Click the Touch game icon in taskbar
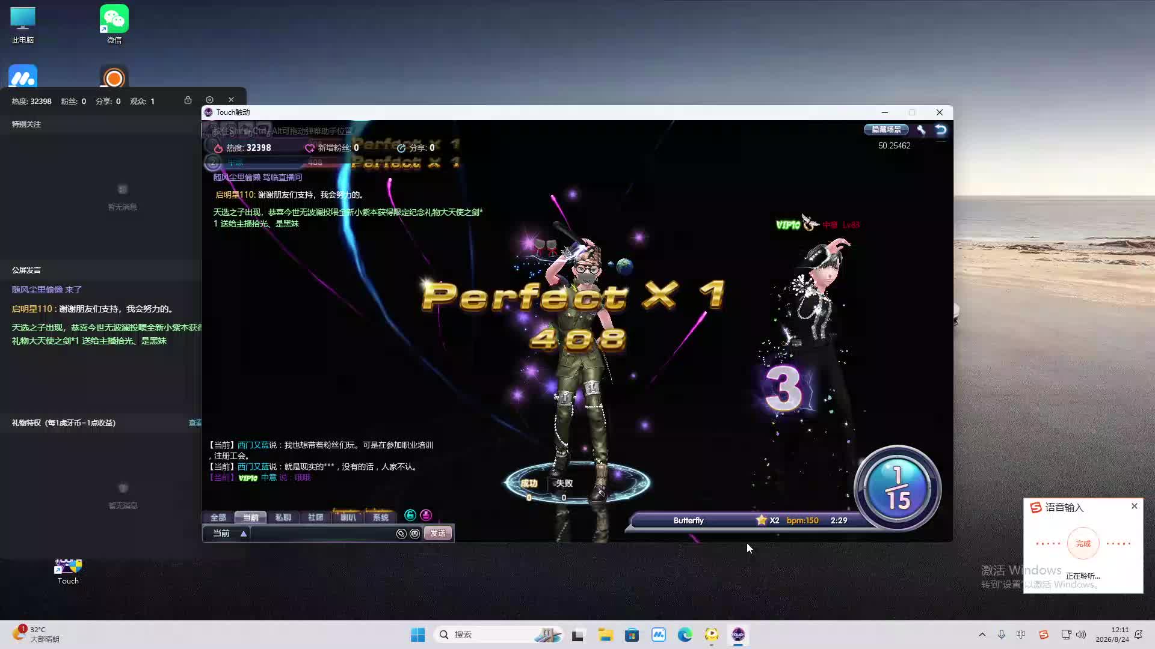Screen dimensions: 1155x649 pos(738,635)
